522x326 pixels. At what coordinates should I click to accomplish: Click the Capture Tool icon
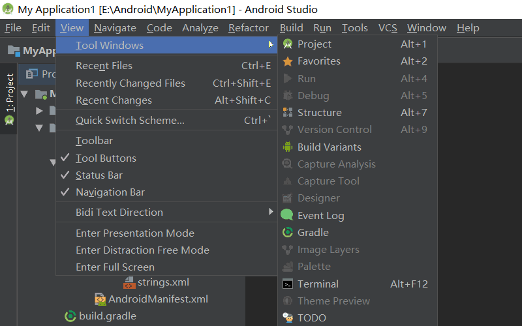pos(287,181)
